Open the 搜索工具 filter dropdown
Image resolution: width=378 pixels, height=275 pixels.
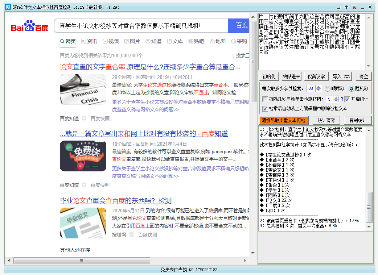pyautogui.click(x=240, y=56)
